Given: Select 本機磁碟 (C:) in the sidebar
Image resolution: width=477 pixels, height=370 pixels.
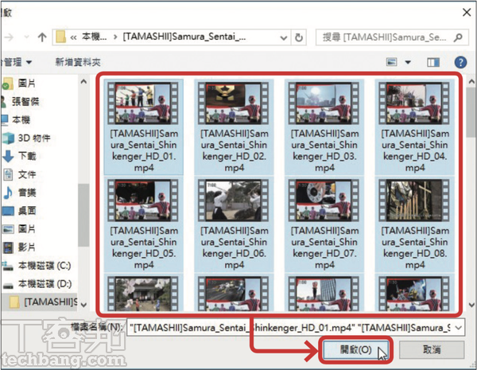Looking at the screenshot, I should point(45,266).
